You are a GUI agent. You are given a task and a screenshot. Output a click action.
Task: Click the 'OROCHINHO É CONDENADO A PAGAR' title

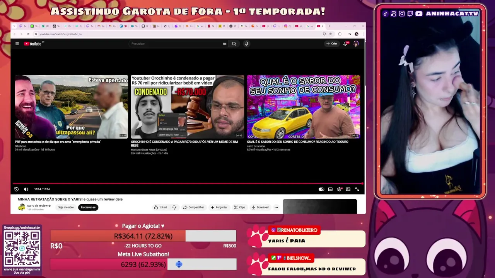point(184,144)
